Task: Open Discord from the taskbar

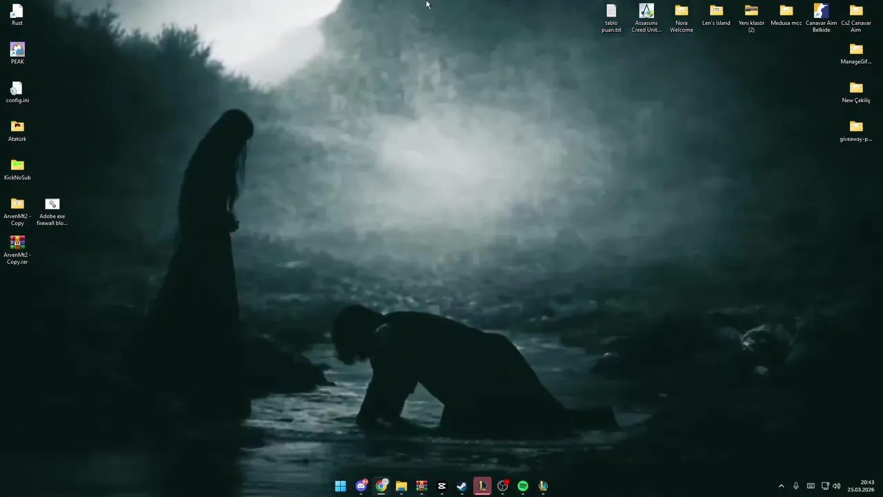Action: click(361, 486)
